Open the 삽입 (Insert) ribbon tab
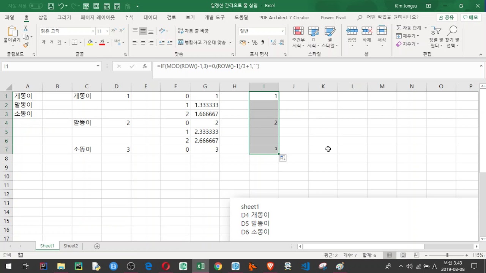 point(43,17)
